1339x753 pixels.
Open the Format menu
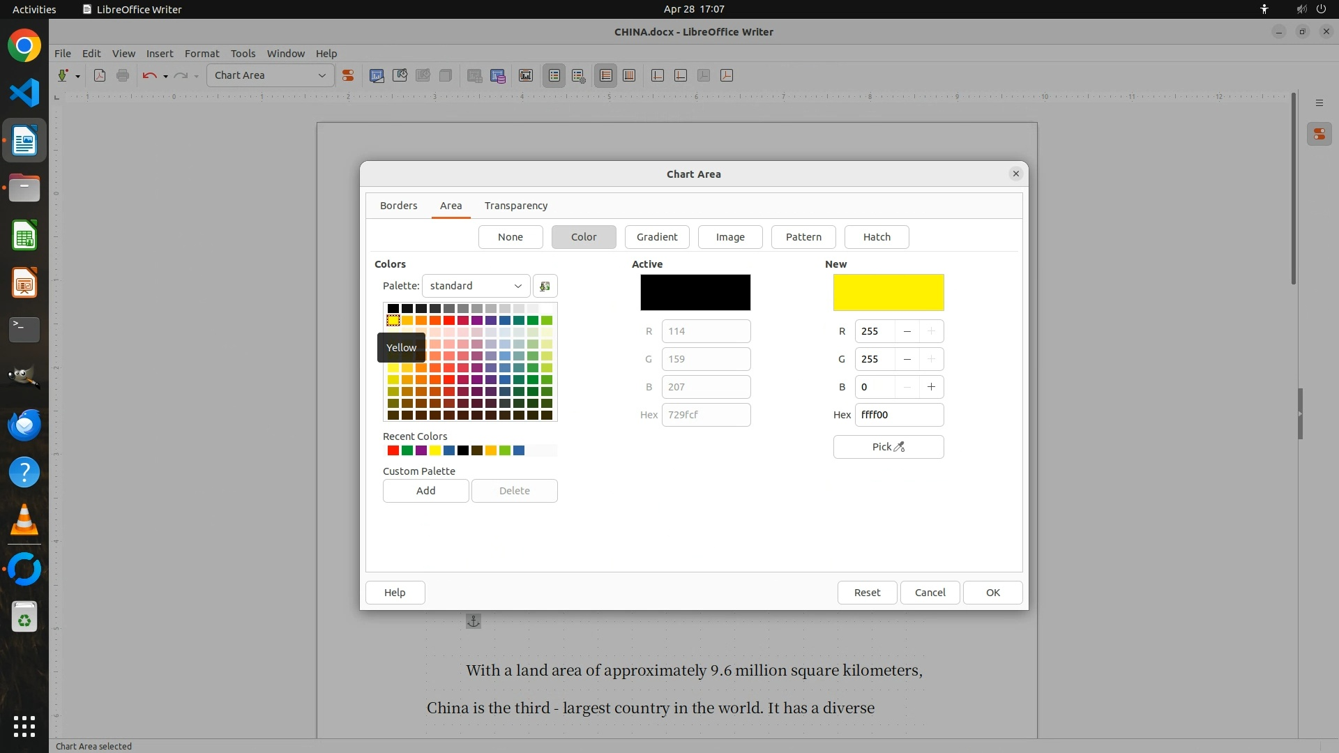click(x=202, y=54)
